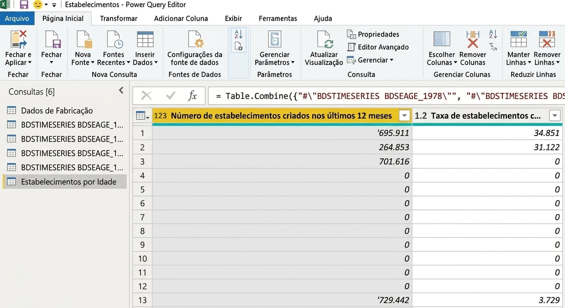
Task: Click the Consultas [6] pane title
Action: (32, 92)
